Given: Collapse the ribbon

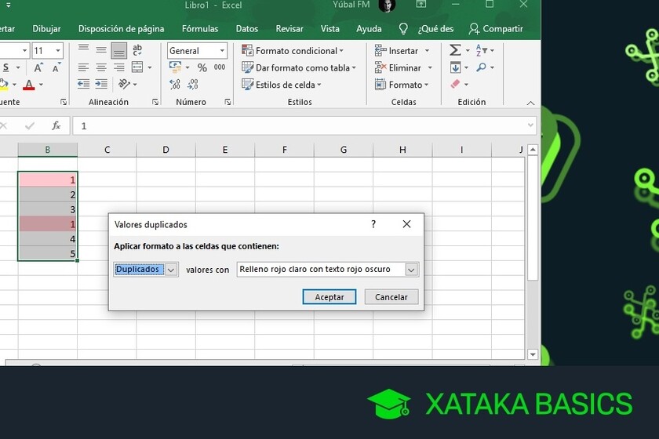Looking at the screenshot, I should 531,103.
